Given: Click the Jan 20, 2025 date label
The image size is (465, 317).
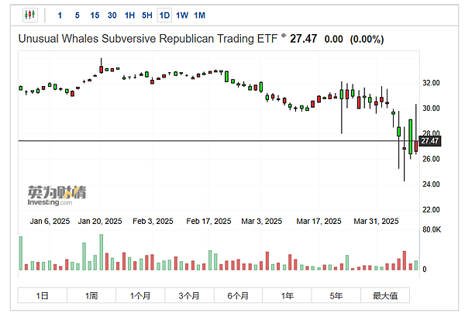Looking at the screenshot, I should click(x=100, y=221).
